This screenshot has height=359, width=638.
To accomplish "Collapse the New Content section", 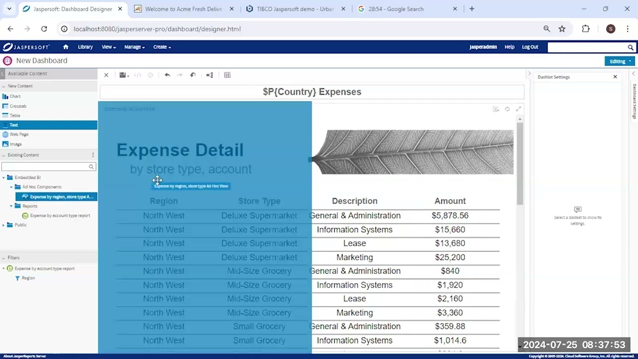I will point(3,86).
